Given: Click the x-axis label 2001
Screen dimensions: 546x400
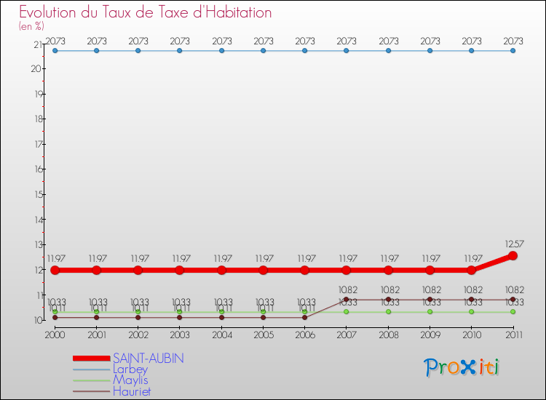Looking at the screenshot, I should click(x=96, y=335).
